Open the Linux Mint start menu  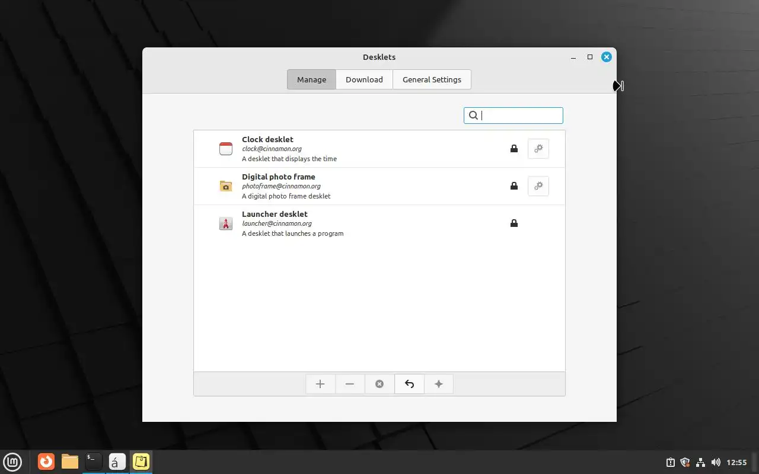(12, 462)
